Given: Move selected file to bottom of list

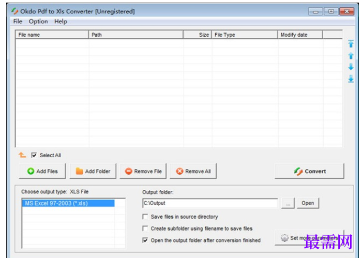Looking at the screenshot, I should (351, 79).
